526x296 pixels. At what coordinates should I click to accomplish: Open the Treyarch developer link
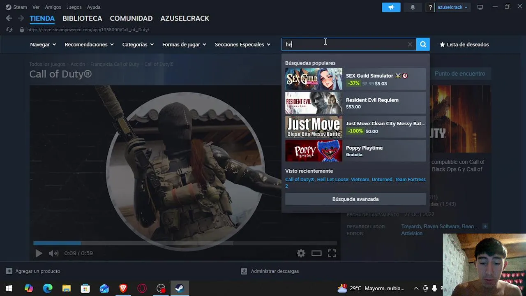411,226
